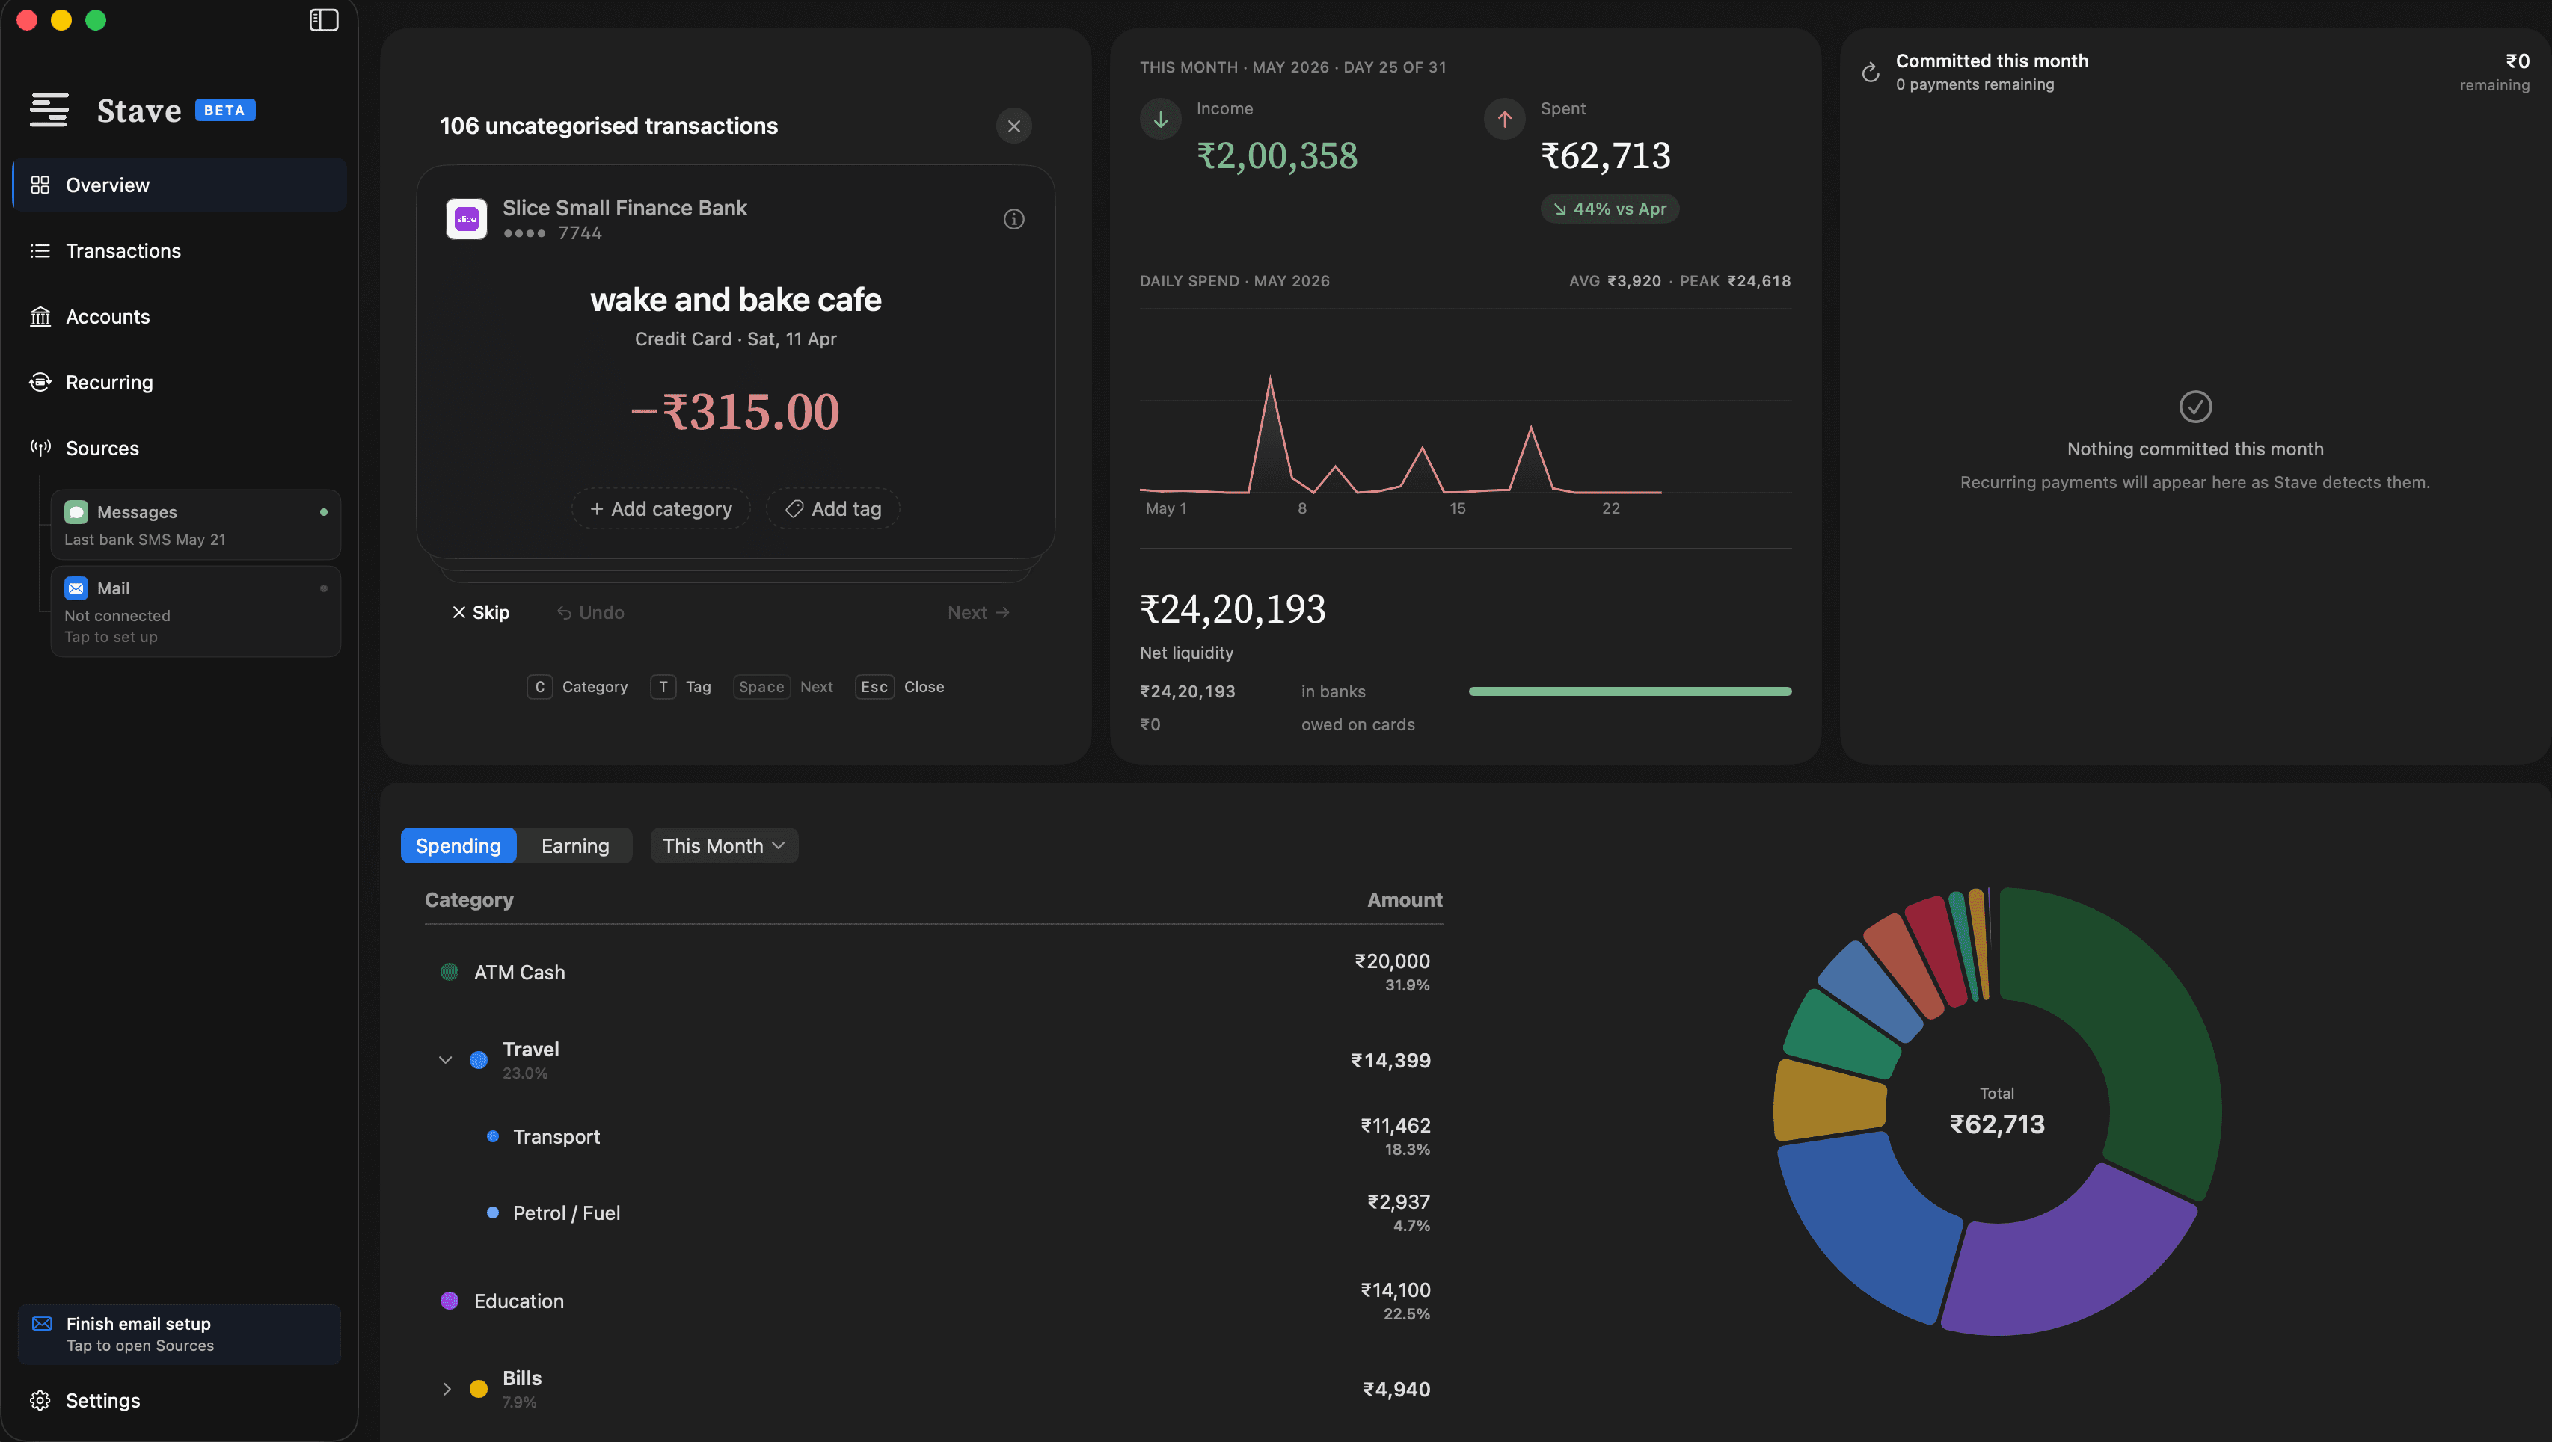The height and width of the screenshot is (1442, 2552).
Task: Click the ₹20,000 ATM Cash amount
Action: (1392, 961)
